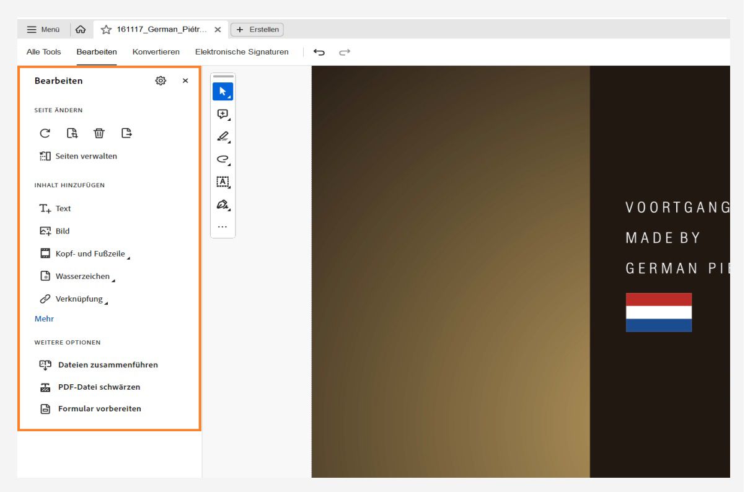Open the Elektronische Signaturen tab
Image resolution: width=745 pixels, height=492 pixels.
click(x=242, y=52)
